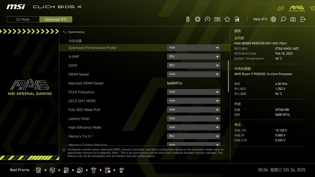Click core temperature 56 °C value
The height and width of the screenshot is (177, 315).
(x=279, y=94)
